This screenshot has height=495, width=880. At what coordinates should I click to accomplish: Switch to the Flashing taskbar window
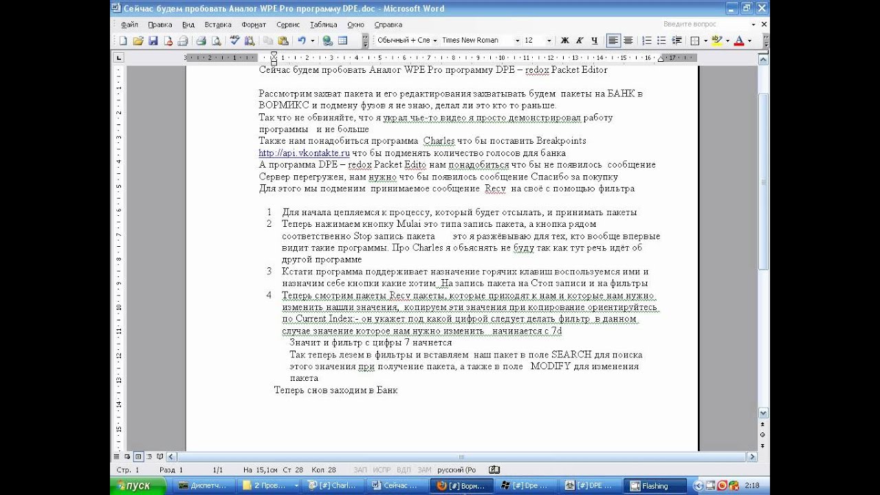(655, 485)
